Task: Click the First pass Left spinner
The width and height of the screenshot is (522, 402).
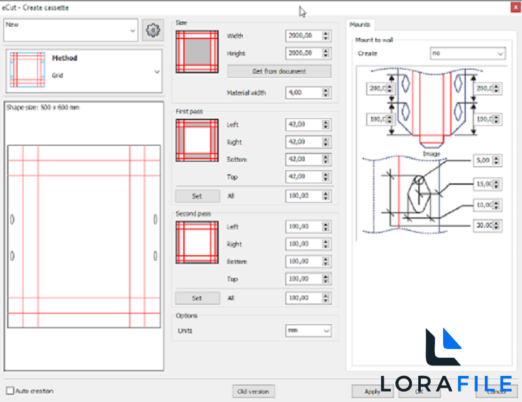Action: click(326, 125)
